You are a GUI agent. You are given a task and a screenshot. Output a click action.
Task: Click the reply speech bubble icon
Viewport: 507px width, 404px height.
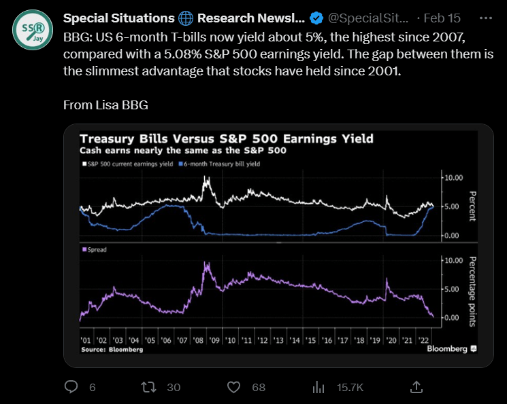tap(71, 387)
